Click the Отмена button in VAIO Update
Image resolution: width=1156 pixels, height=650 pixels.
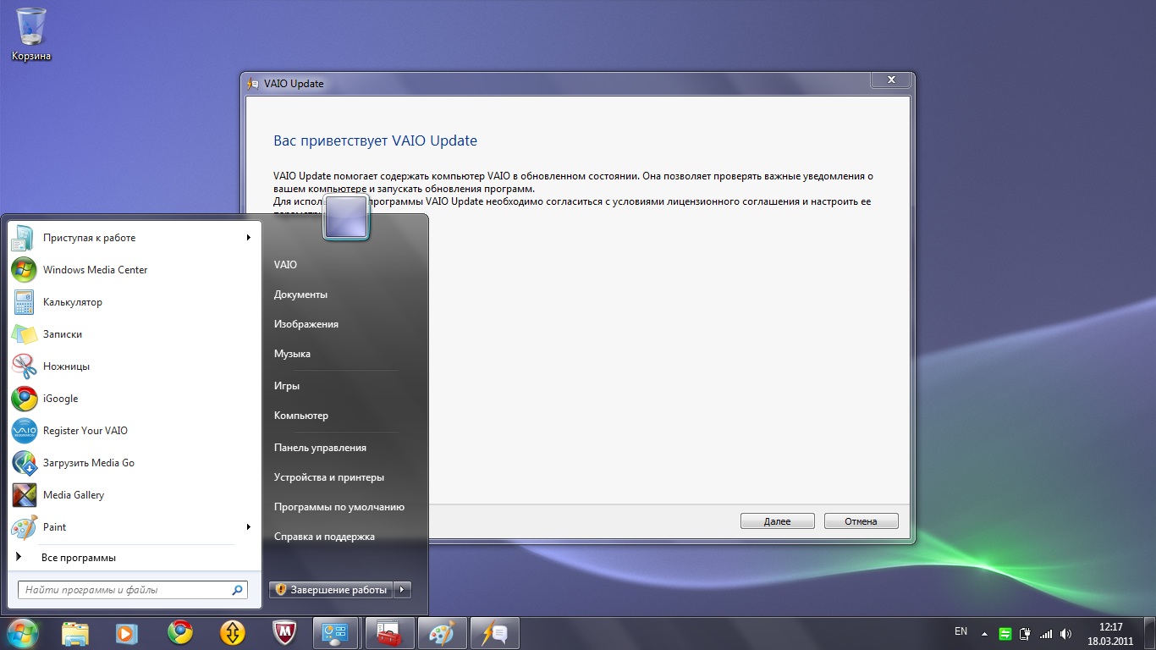pyautogui.click(x=861, y=521)
